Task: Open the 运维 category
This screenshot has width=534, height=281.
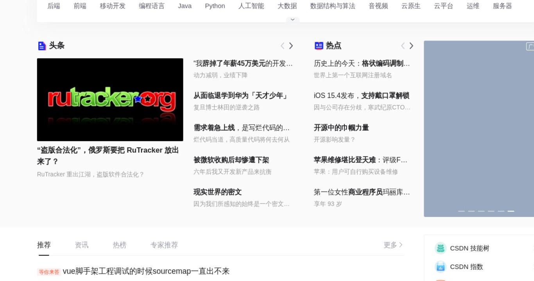Action: (473, 6)
